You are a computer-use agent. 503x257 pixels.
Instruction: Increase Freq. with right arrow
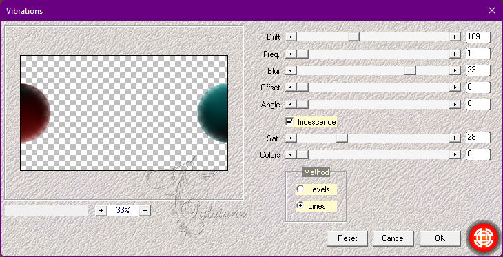click(455, 54)
